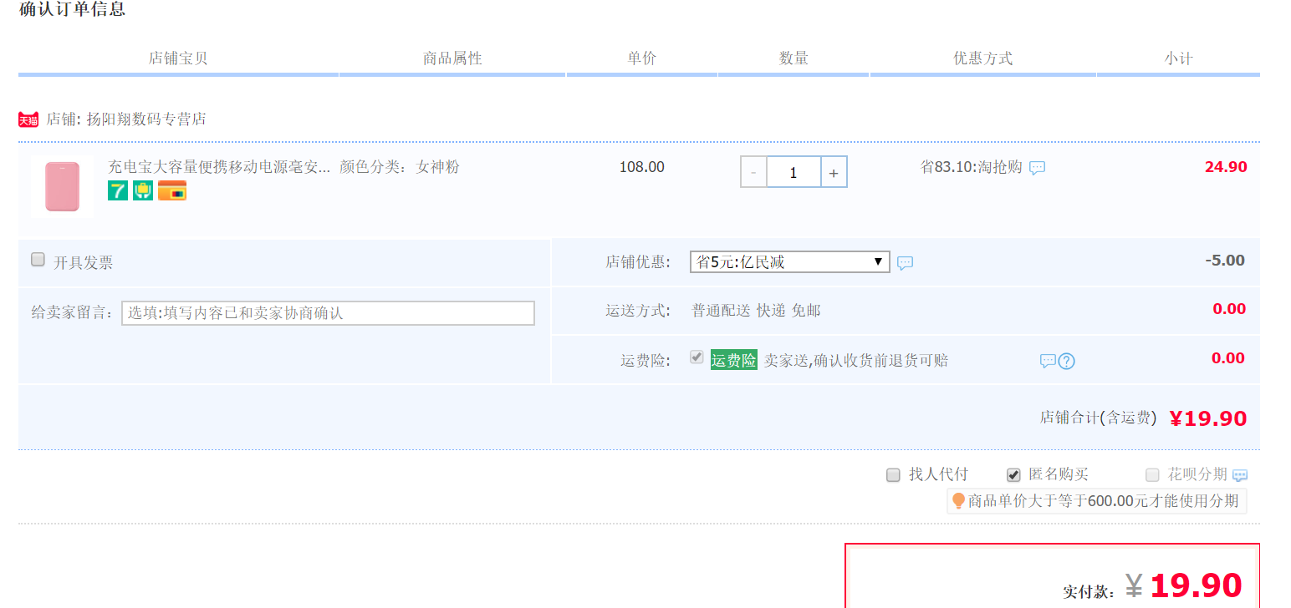The height and width of the screenshot is (608, 1291).
Task: Click the comment icon in the 运费险 row
Action: tap(1048, 361)
